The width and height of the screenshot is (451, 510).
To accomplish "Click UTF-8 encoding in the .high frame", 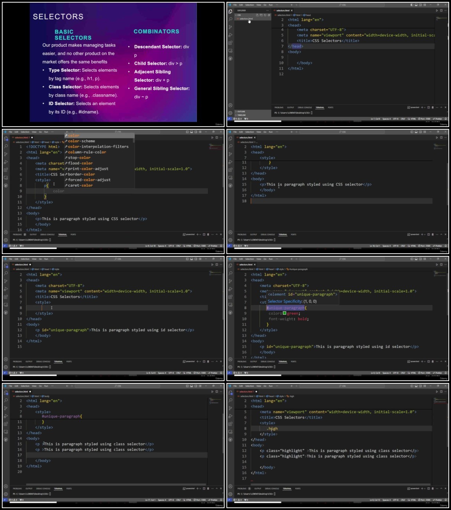I will click(396, 500).
